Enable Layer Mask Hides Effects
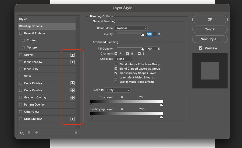Screen dimensions: 242x148 (x=116, y=77)
